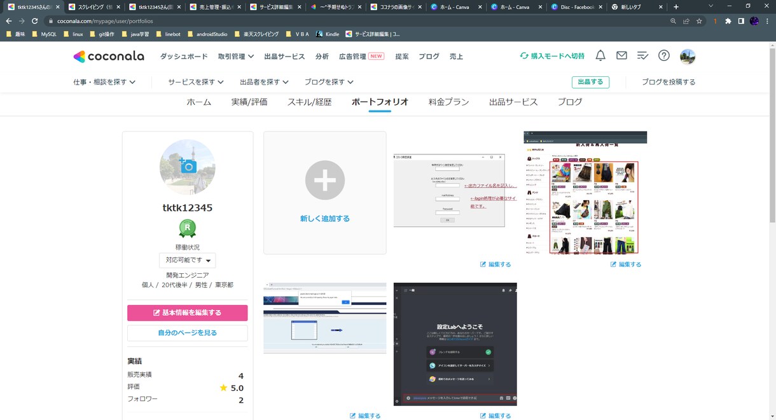Open the help question mark icon
The image size is (776, 420).
pyautogui.click(x=664, y=56)
